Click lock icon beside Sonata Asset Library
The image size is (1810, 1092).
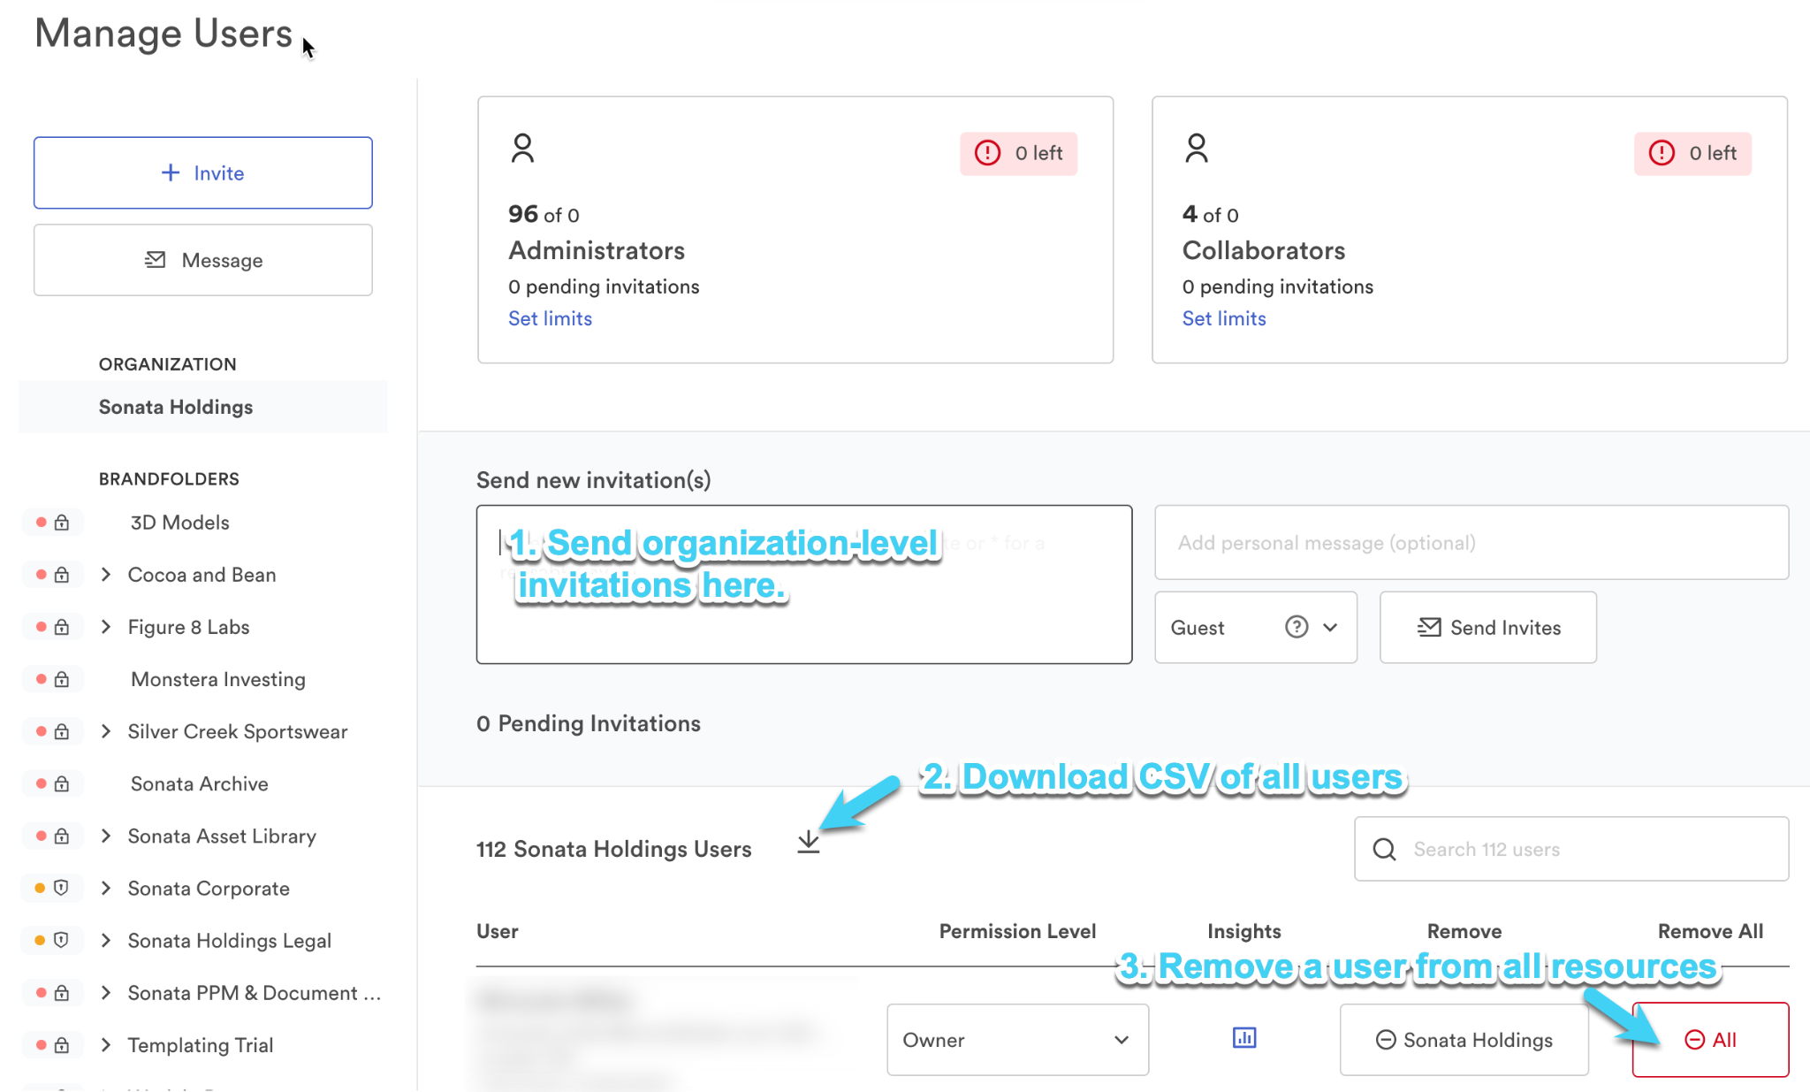coord(62,836)
